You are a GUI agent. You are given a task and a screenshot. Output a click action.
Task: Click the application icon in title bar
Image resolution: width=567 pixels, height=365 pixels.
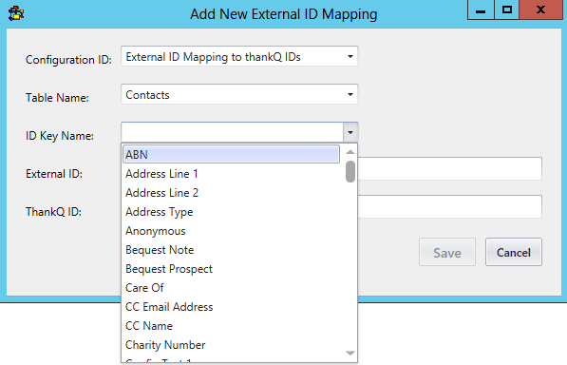click(16, 13)
